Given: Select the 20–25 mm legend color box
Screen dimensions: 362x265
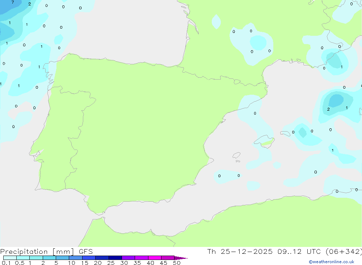Looking at the screenshot, I should click(102, 258).
